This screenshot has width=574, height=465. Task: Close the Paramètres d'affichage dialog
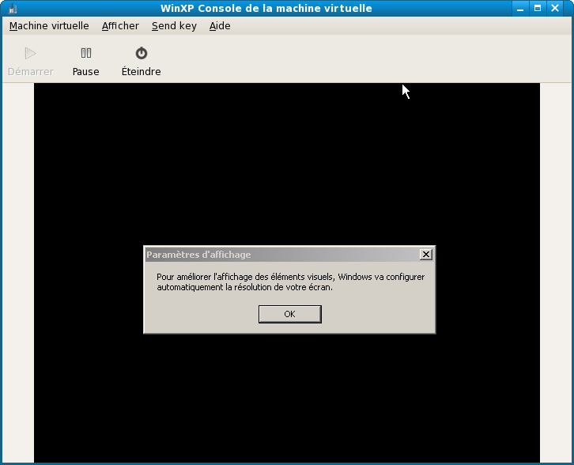[x=425, y=255]
